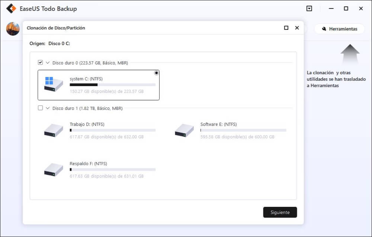
Task: Open the user profile avatar
Action: tap(13, 29)
